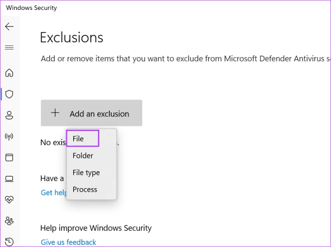Go to Home in sidebar
The width and height of the screenshot is (331, 247).
(9, 73)
